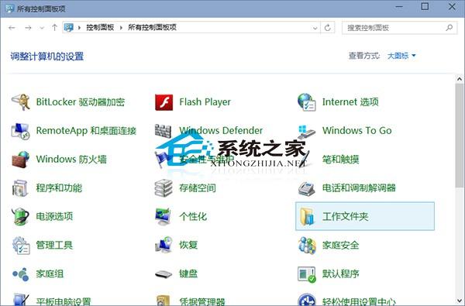The image size is (465, 306).
Task: Open the 电源选项 battery icon
Action: (x=20, y=216)
